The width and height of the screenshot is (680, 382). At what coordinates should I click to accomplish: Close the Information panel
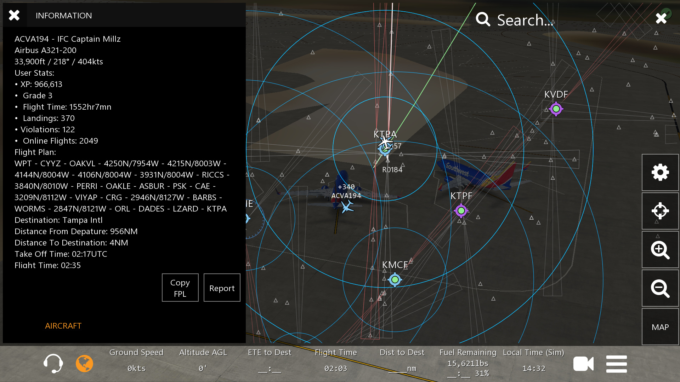coord(14,15)
